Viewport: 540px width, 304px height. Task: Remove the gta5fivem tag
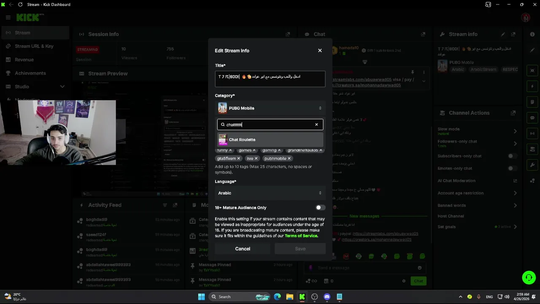pos(238,159)
